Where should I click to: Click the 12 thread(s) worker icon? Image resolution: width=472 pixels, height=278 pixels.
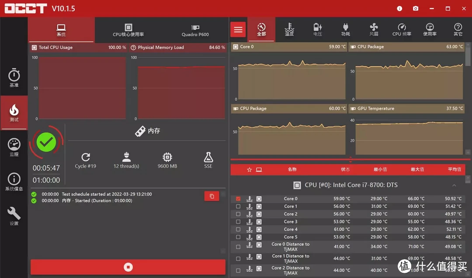click(x=126, y=157)
